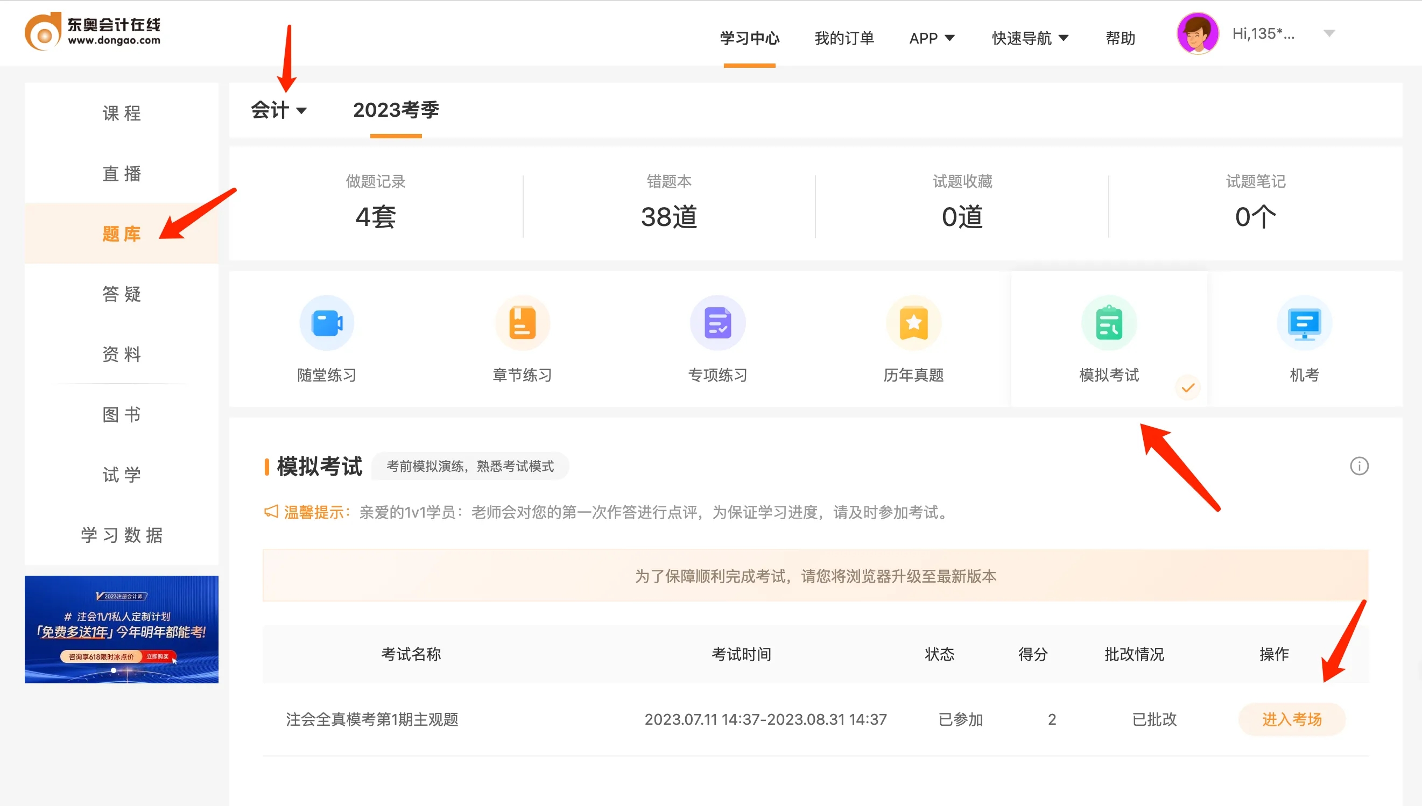Open the 专项练习 checklist icon
Viewport: 1422px width, 806px height.
(x=717, y=323)
